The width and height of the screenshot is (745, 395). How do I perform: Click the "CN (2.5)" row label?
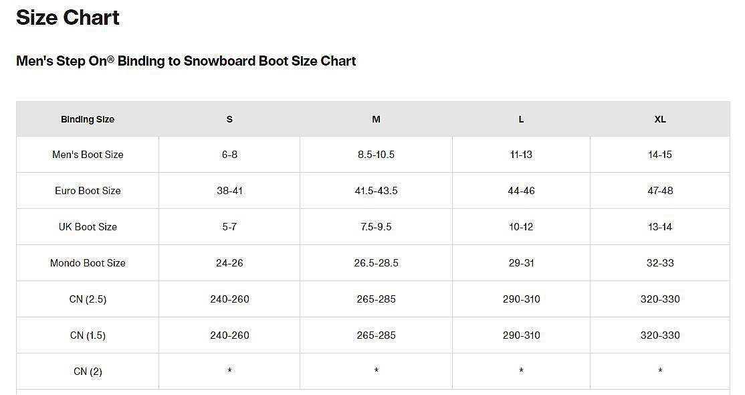[x=88, y=299]
